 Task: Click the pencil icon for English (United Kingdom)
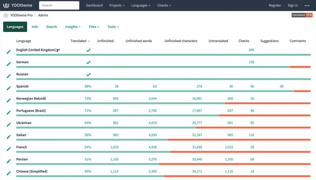coord(9,52)
